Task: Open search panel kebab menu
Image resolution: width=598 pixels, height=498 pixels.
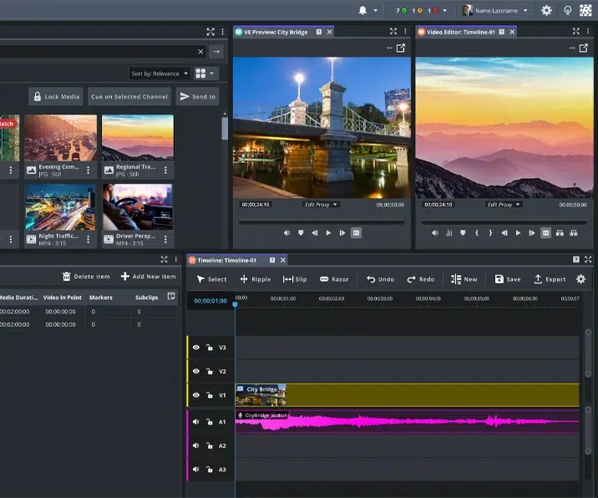Action: click(223, 32)
